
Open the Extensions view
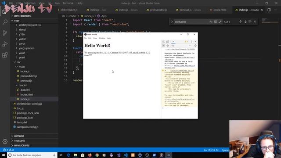click(5, 55)
